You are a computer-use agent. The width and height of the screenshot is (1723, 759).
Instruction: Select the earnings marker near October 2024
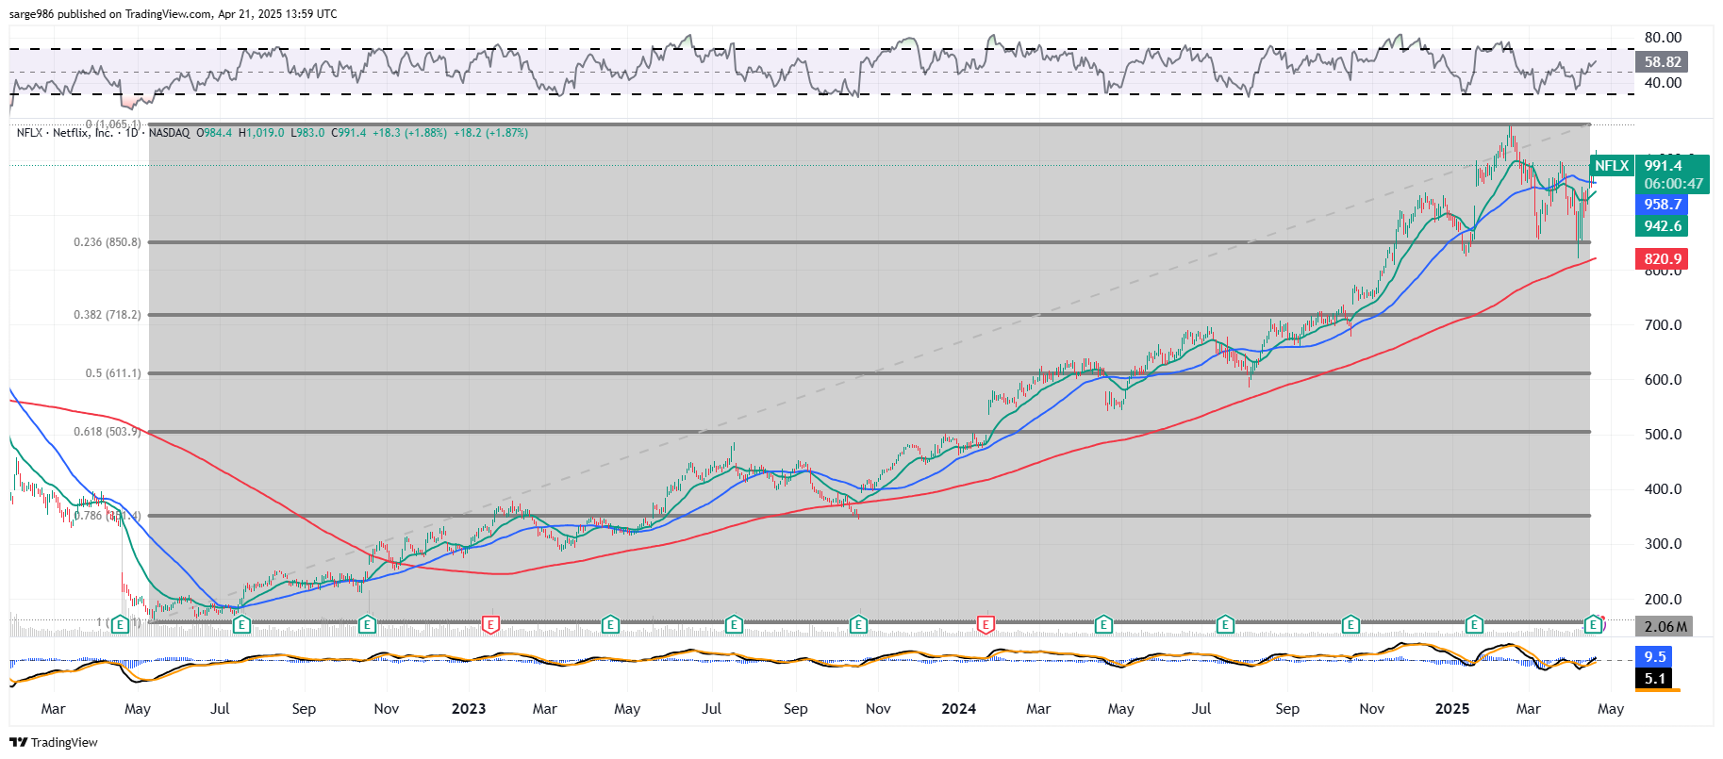[1350, 624]
